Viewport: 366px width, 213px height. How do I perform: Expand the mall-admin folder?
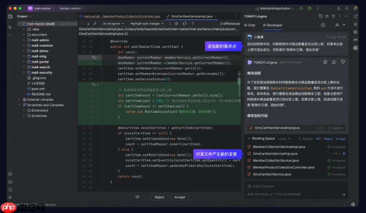click(24, 40)
